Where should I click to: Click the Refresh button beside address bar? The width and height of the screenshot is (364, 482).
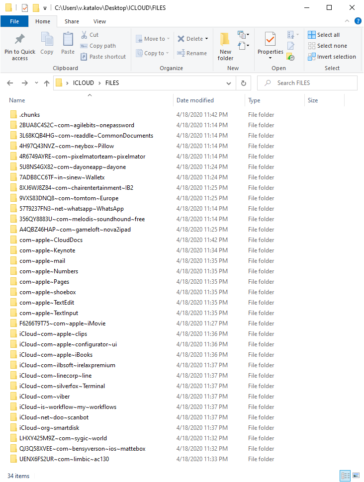coord(243,83)
